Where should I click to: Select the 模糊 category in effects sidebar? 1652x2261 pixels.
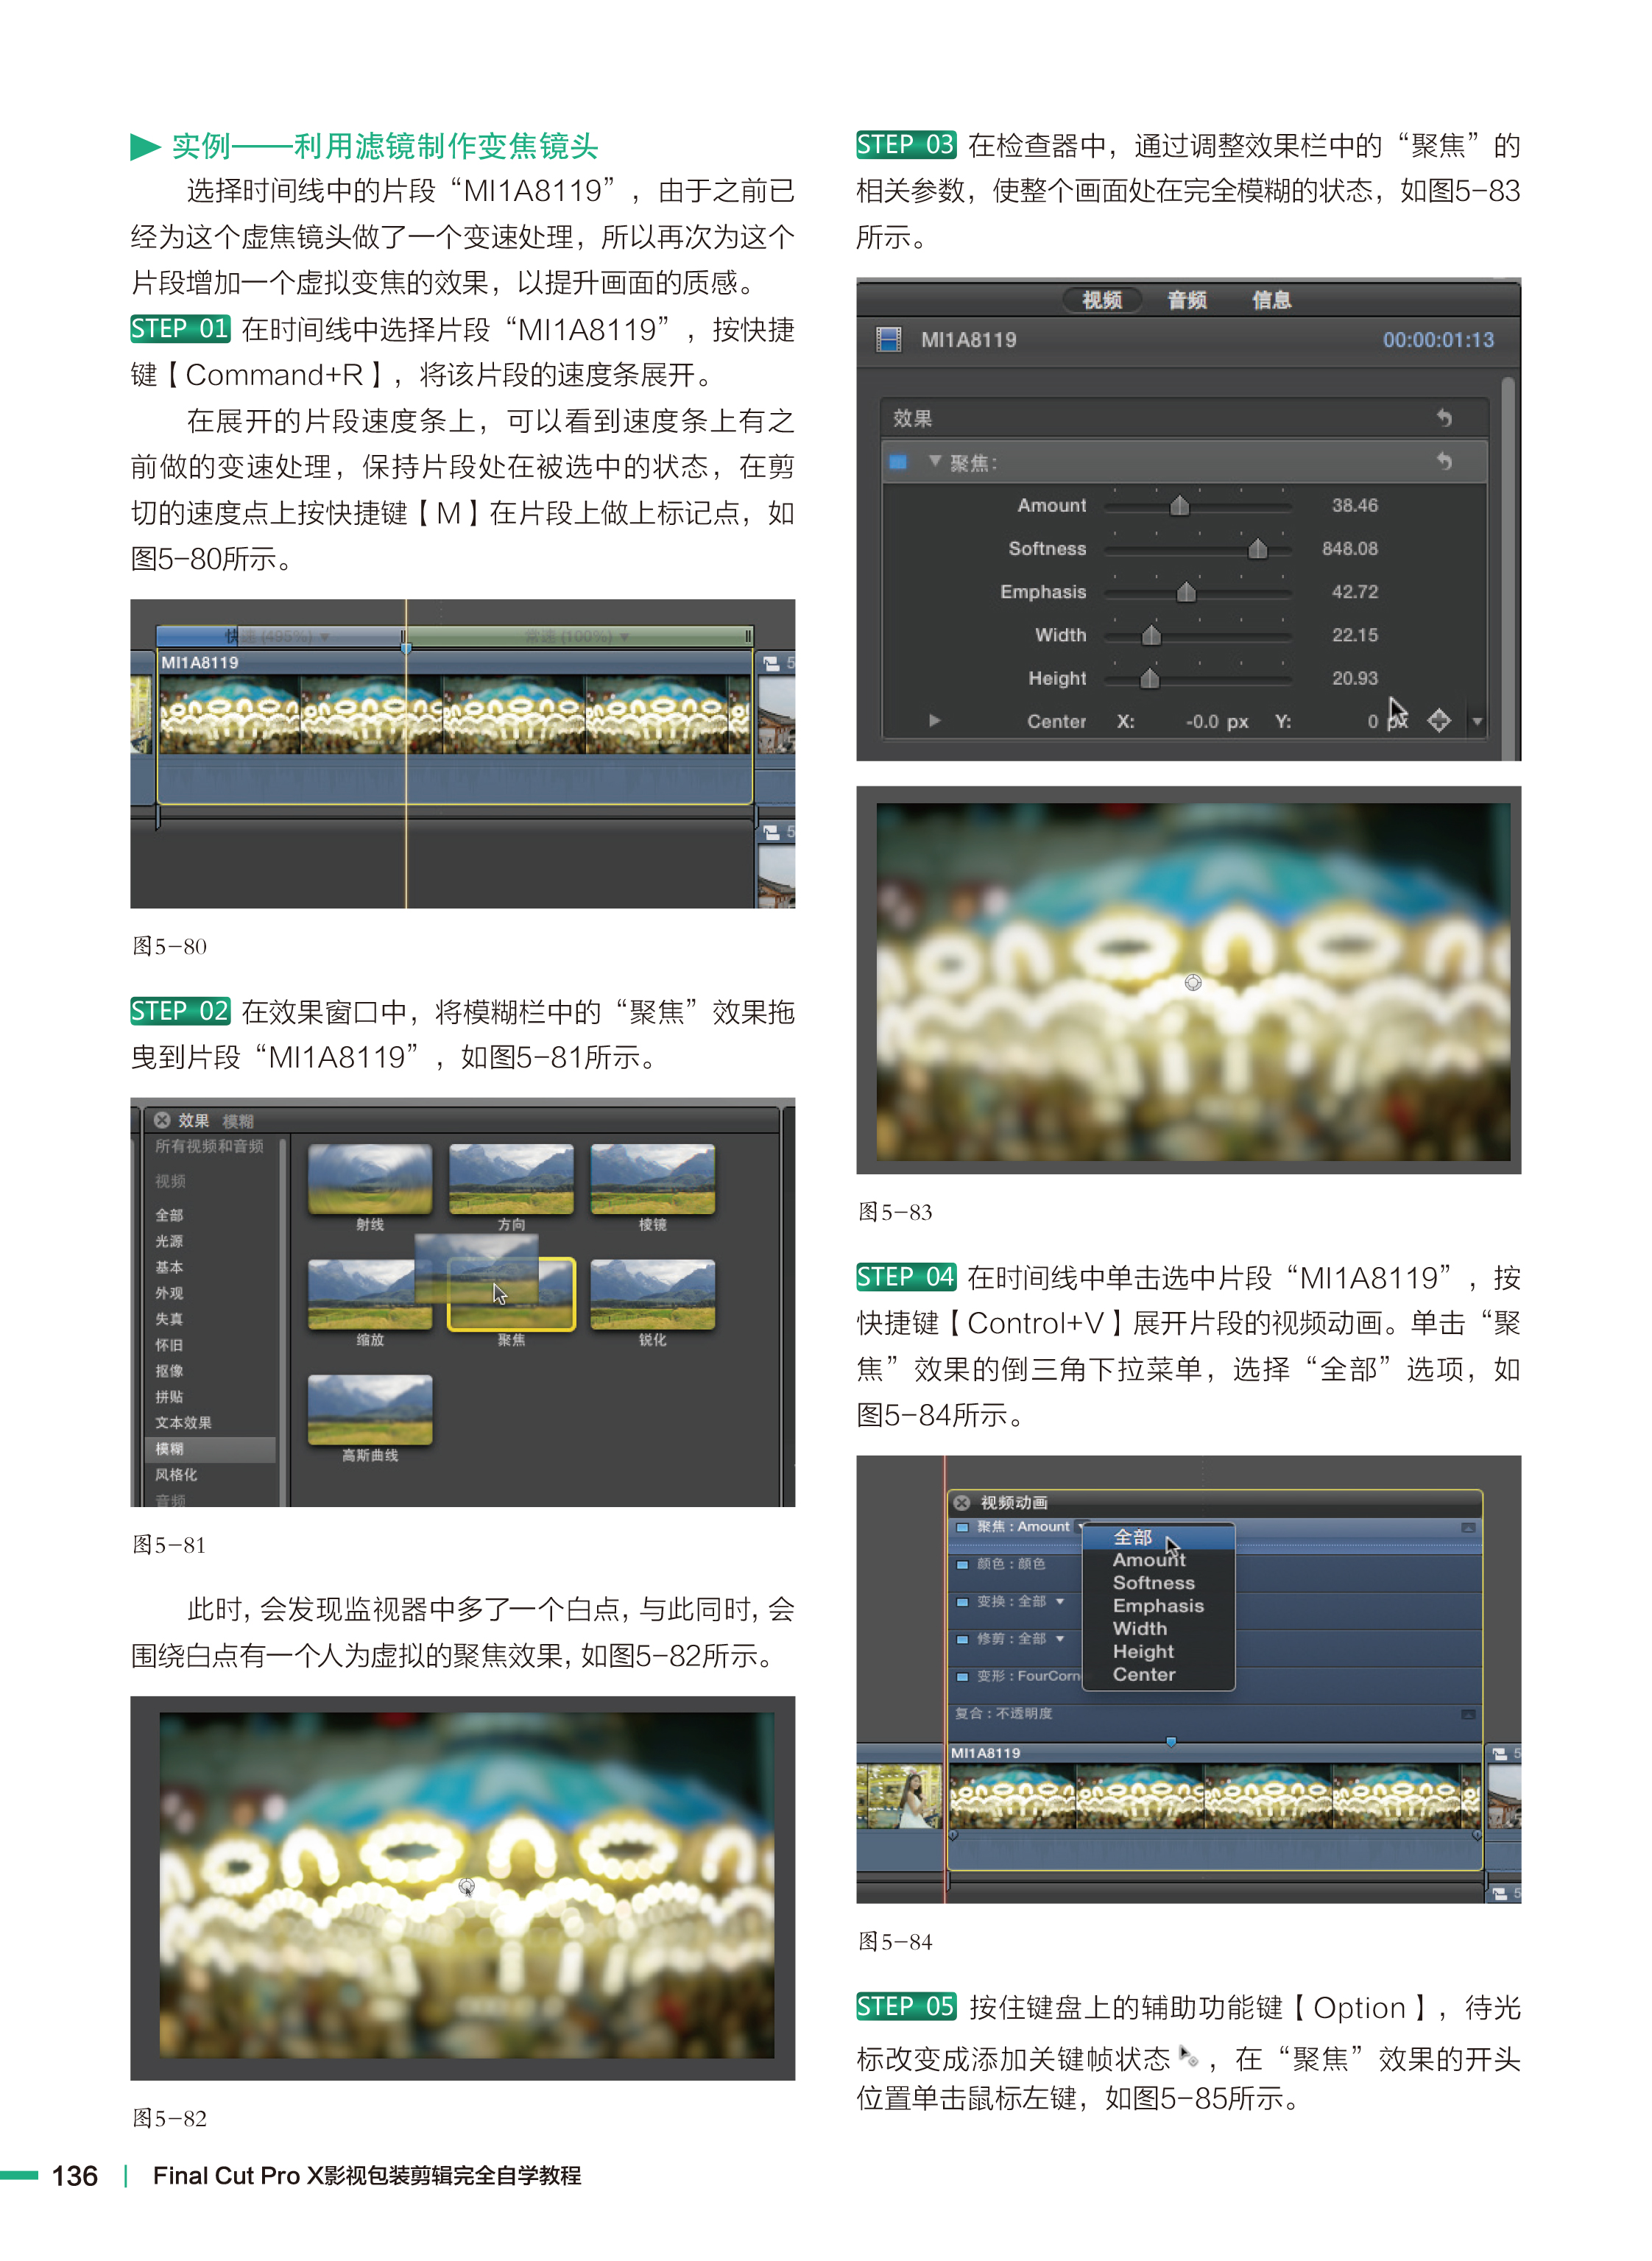point(170,1448)
